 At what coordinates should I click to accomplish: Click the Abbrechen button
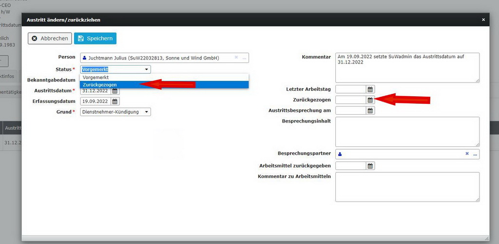(50, 38)
